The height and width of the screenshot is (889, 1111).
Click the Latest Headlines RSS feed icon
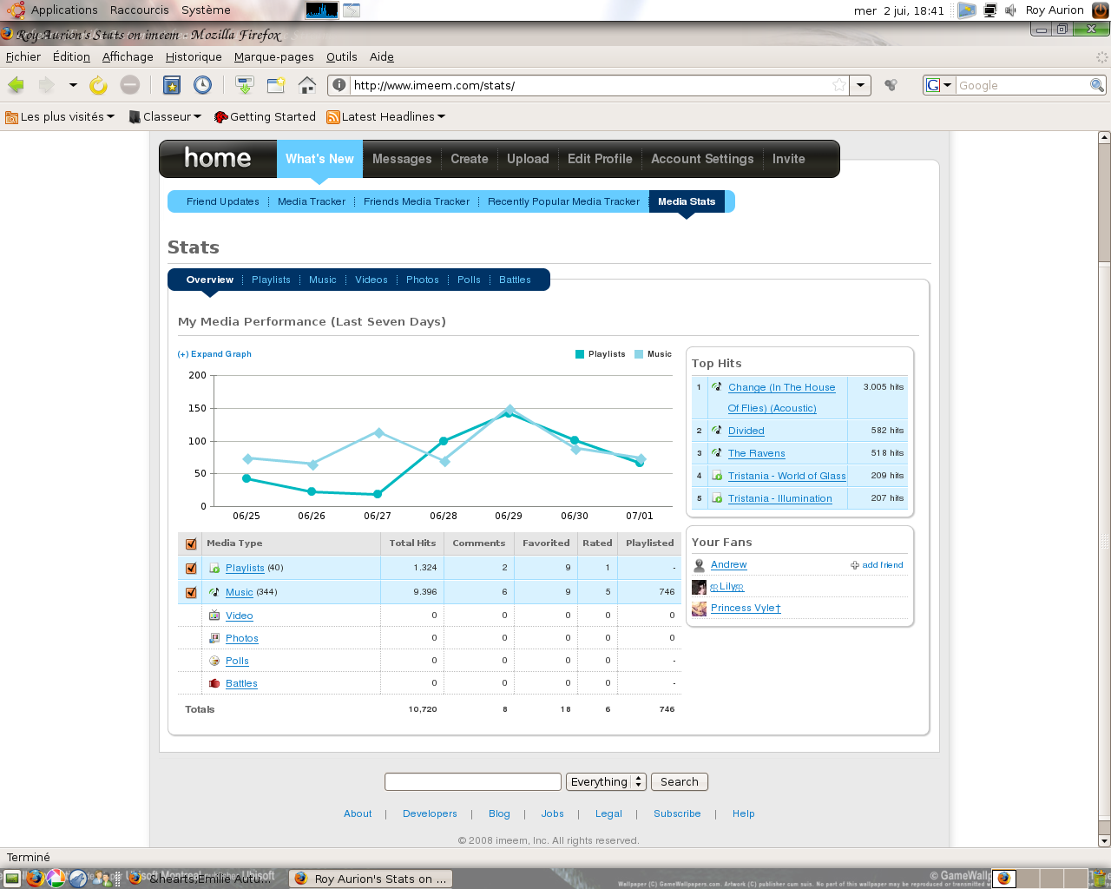(x=333, y=117)
